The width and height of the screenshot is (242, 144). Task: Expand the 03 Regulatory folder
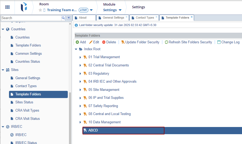(80, 74)
